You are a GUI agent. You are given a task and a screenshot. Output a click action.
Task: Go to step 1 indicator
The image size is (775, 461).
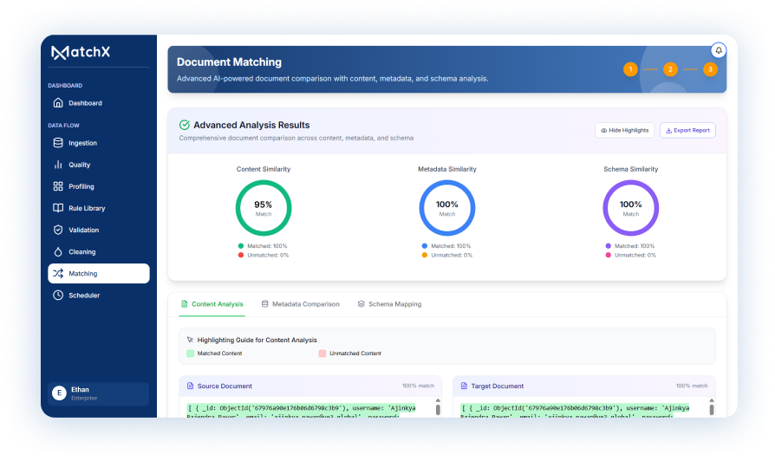tap(630, 69)
